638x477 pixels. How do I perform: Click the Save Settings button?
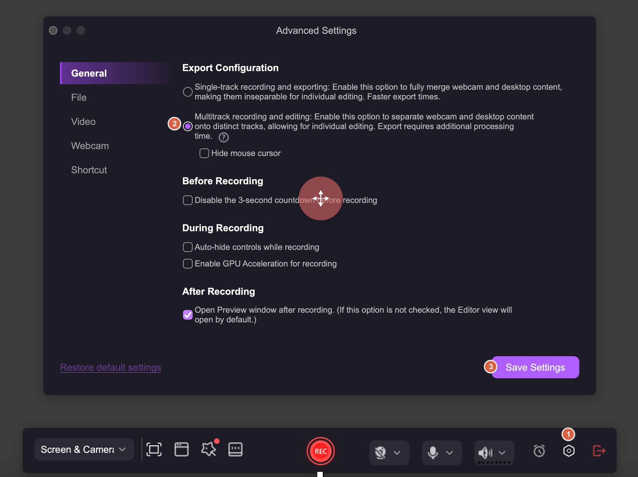[x=535, y=367]
